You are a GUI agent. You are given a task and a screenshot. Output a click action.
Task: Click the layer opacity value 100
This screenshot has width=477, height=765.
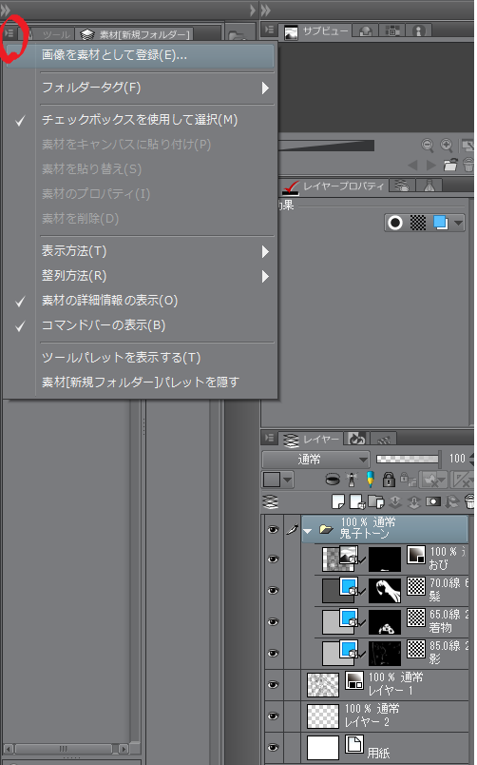point(457,459)
